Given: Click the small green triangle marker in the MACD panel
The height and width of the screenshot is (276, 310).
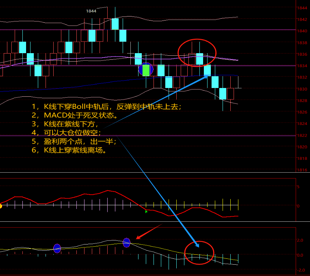Looking at the screenshot, I should point(146,212).
